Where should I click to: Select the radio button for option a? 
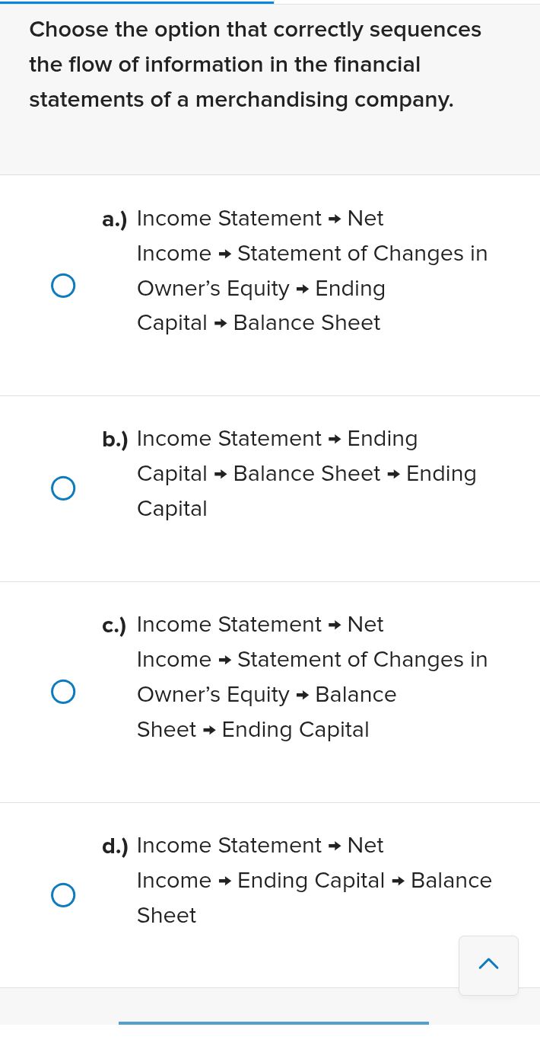tap(63, 286)
